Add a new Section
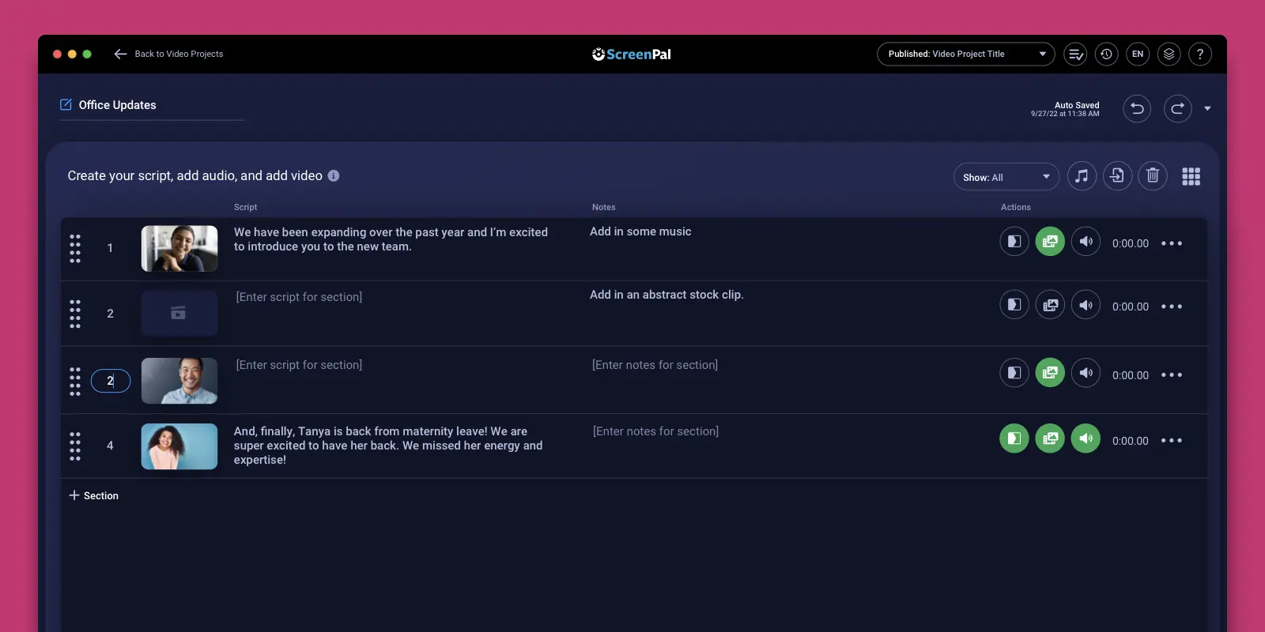The width and height of the screenshot is (1265, 632). click(x=93, y=495)
